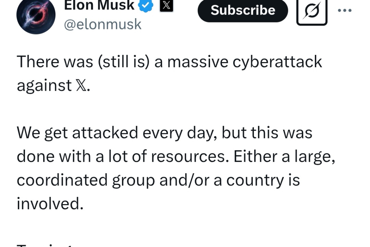This screenshot has width=370, height=247.
Task: Open the Grok explain-post icon
Action: [x=312, y=11]
